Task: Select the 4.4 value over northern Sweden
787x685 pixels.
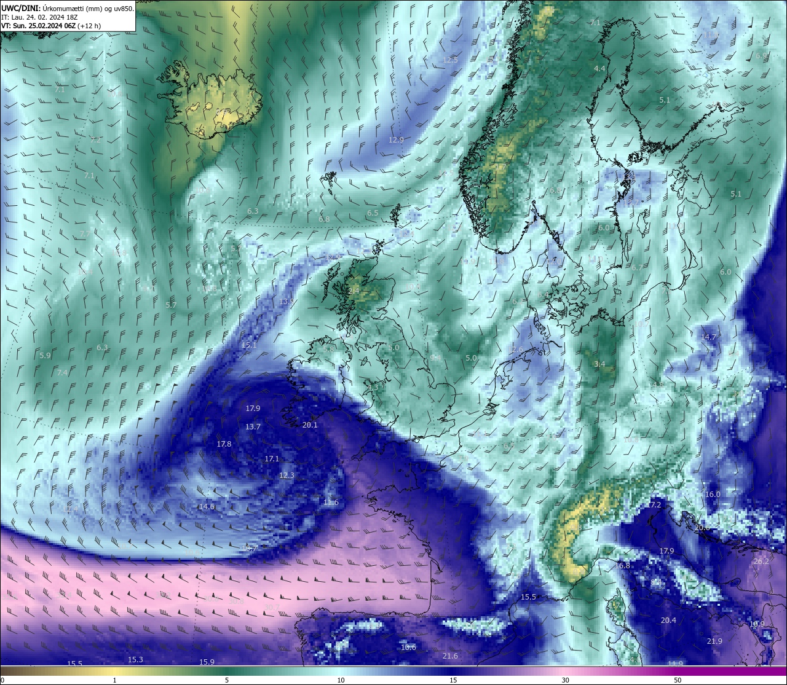Action: click(x=599, y=68)
